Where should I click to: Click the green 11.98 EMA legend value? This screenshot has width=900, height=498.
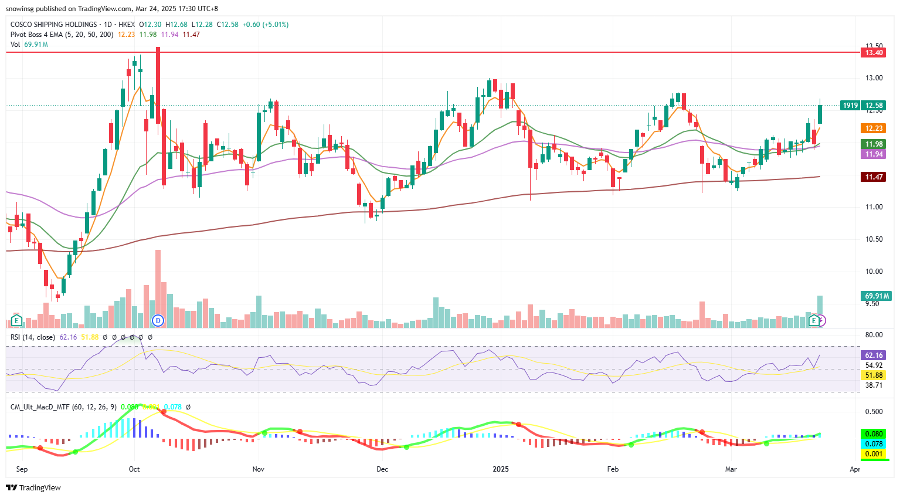(148, 35)
